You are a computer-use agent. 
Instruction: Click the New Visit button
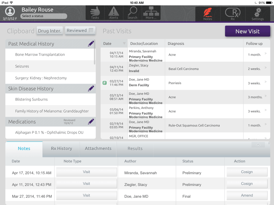pyautogui.click(x=248, y=31)
